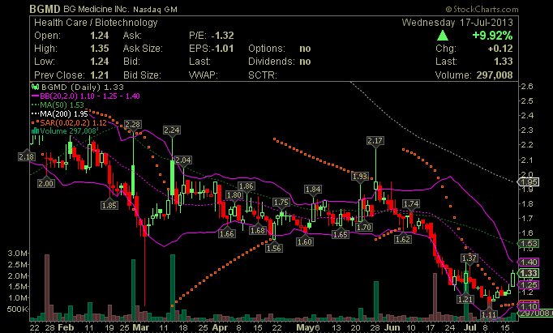Click the 1.93 price label
Viewport: 553px width, 333px height.
[x=360, y=176]
